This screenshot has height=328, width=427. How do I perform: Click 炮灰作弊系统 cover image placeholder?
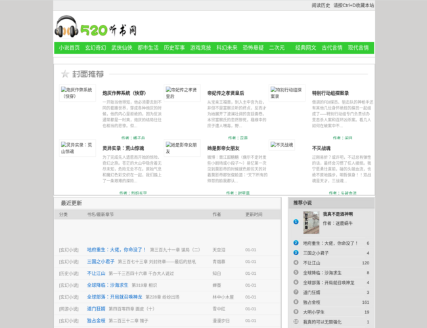pyautogui.click(x=78, y=93)
